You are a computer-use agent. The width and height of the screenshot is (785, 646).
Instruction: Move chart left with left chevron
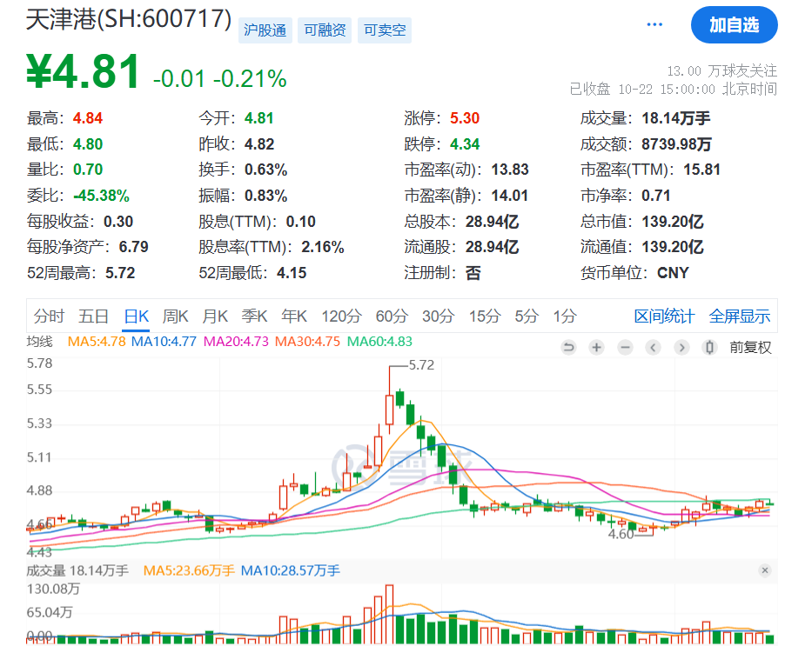653,347
